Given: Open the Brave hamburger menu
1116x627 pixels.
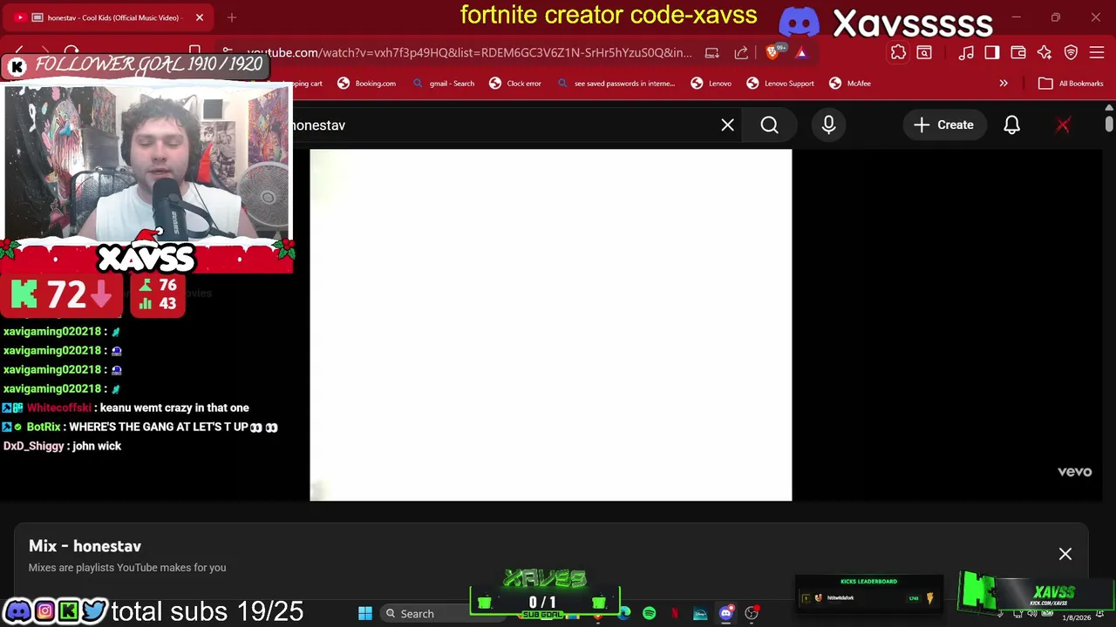Looking at the screenshot, I should coord(1098,53).
